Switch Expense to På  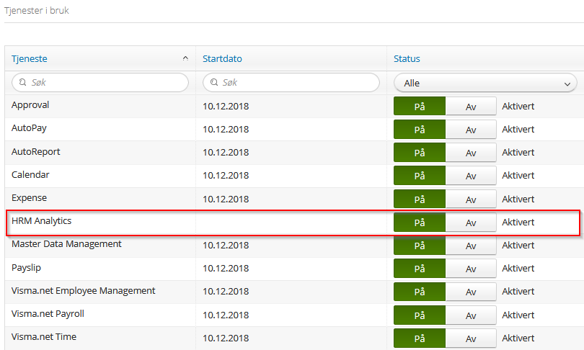click(420, 199)
